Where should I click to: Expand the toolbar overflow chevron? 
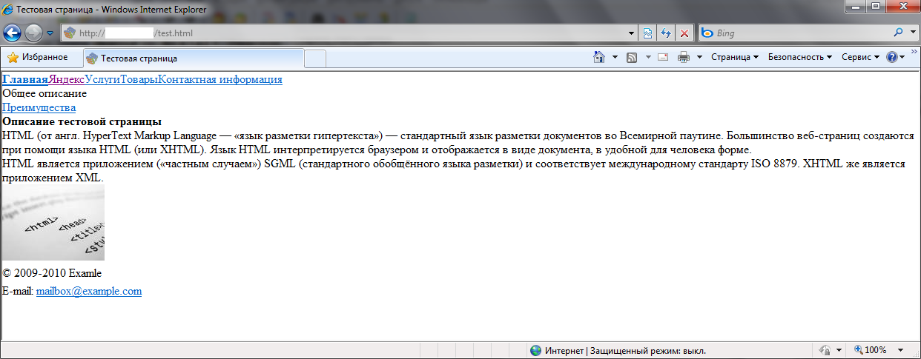point(914,52)
